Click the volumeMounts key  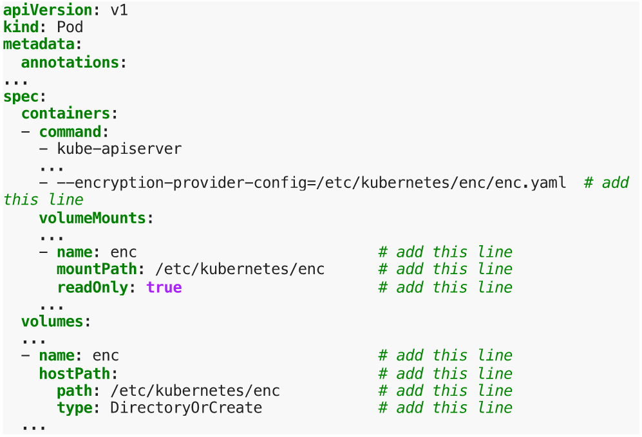(x=93, y=218)
